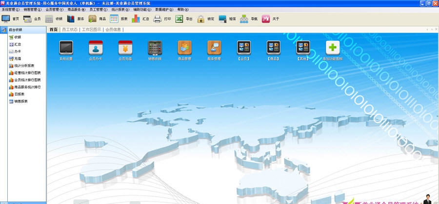Click the 打印 print toolbar icon
439x204 pixels.
click(x=158, y=19)
